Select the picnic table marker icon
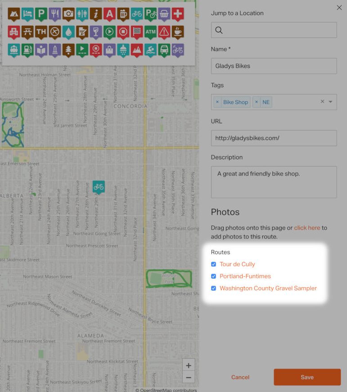347x392 pixels. [27, 32]
